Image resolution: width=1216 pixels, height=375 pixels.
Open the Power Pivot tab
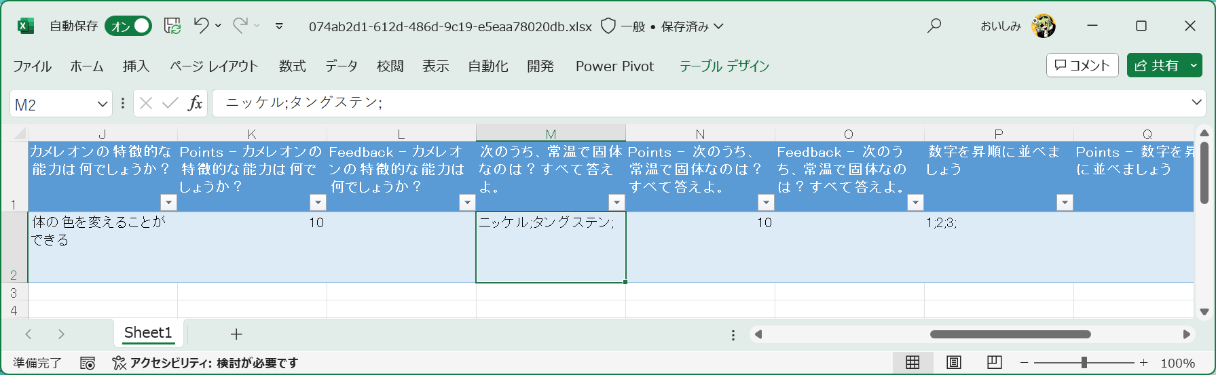614,66
